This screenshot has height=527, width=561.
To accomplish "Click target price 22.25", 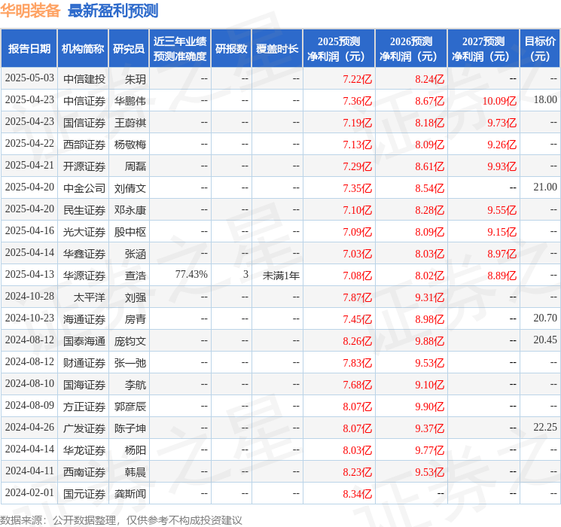I will pyautogui.click(x=545, y=427).
